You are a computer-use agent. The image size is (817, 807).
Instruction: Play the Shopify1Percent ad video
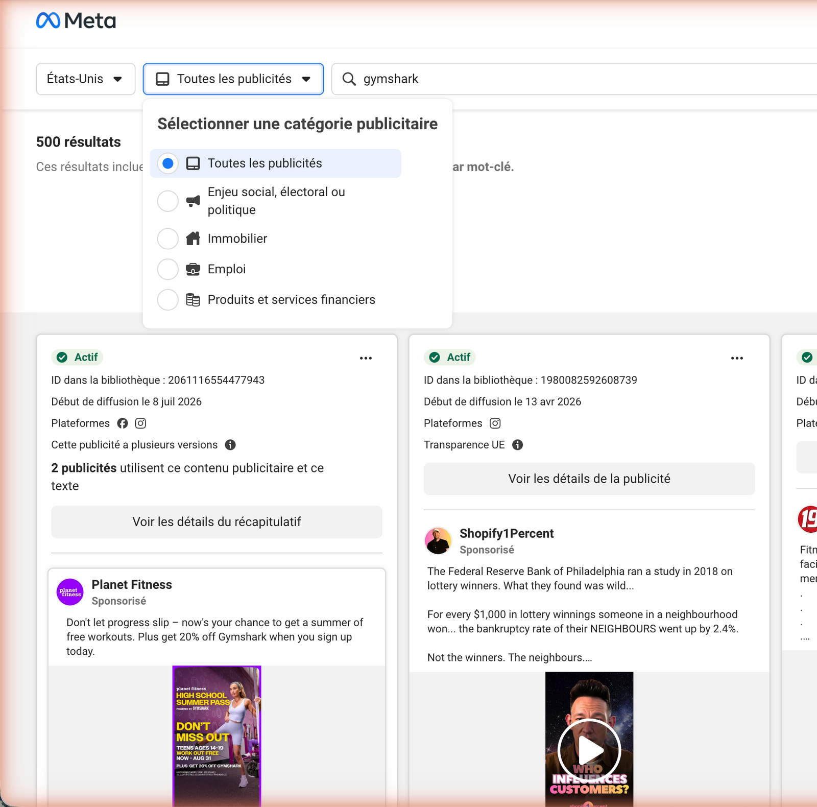[x=589, y=750]
